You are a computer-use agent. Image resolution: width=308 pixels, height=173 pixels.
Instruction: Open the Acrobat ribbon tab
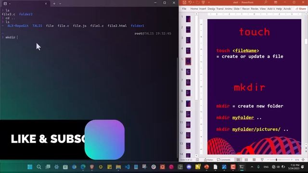pos(287,9)
